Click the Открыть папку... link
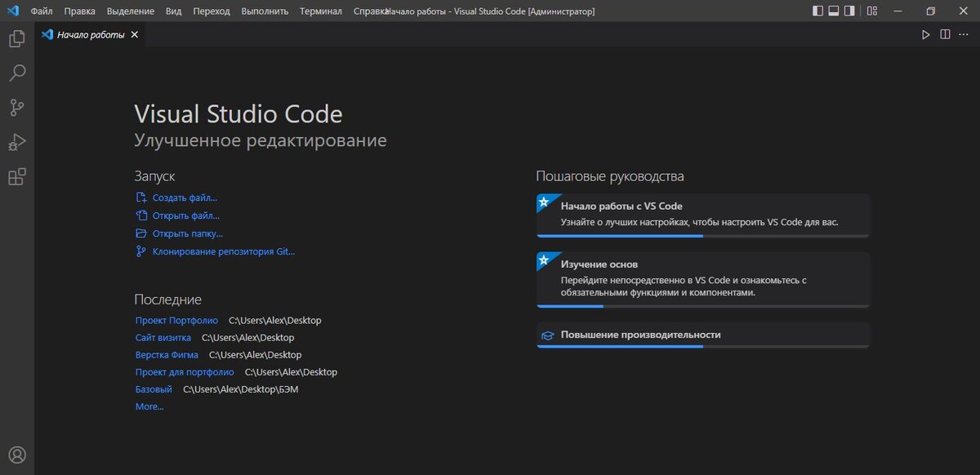Screen dimensions: 980x475 coord(188,233)
